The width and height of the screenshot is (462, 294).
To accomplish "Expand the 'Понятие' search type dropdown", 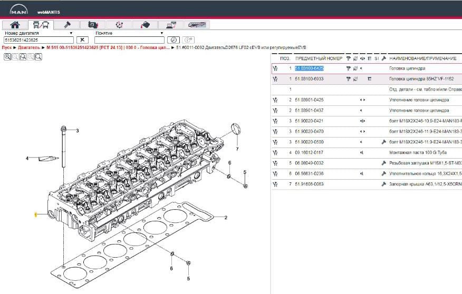I will pyautogui.click(x=161, y=33).
